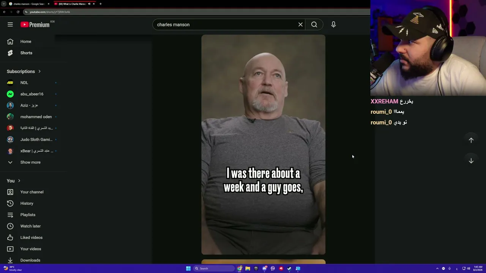Go back in the browser
Image resolution: width=486 pixels, height=273 pixels.
(x=4, y=12)
